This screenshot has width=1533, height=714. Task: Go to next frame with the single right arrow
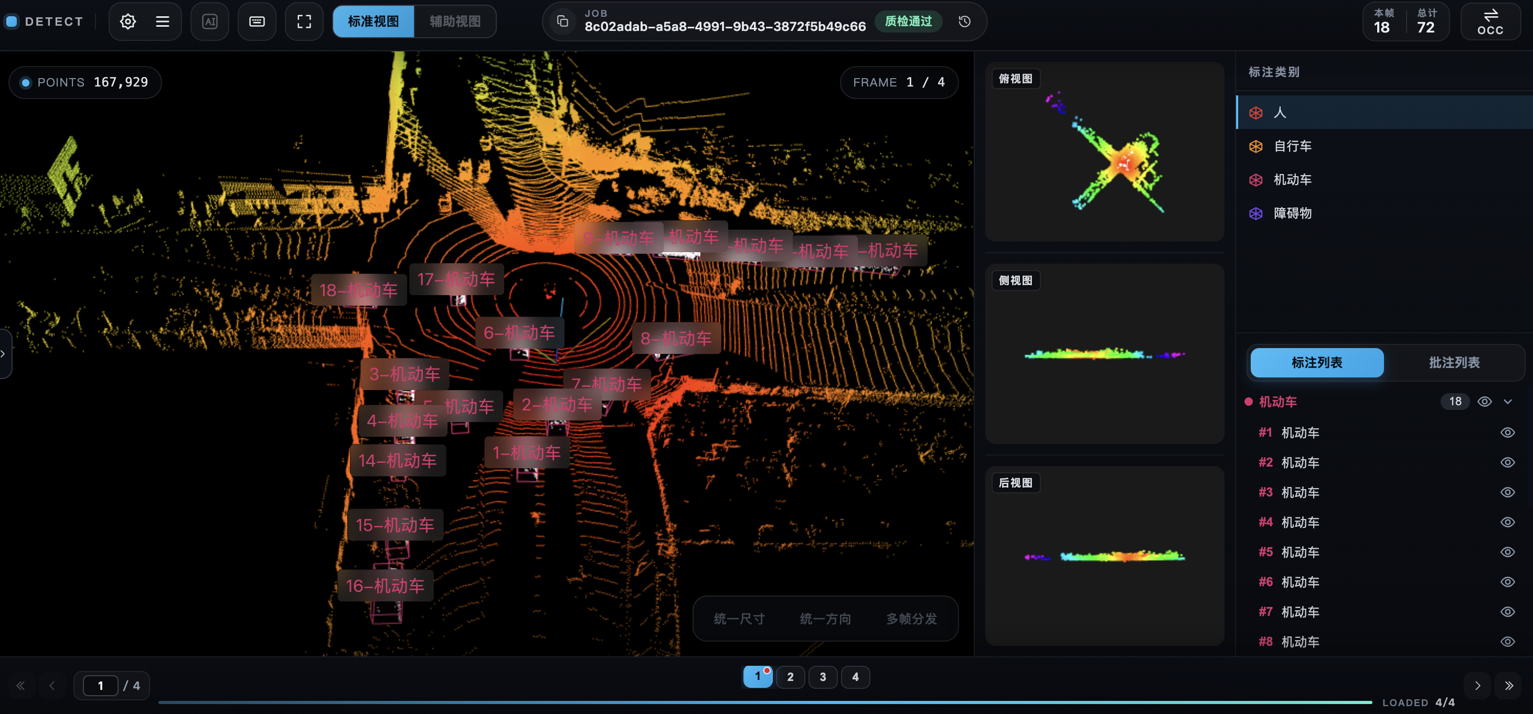click(1477, 686)
